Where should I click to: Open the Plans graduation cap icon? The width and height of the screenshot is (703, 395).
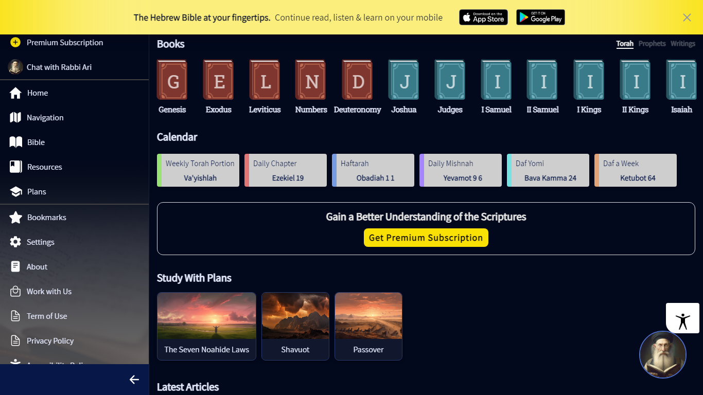15,192
